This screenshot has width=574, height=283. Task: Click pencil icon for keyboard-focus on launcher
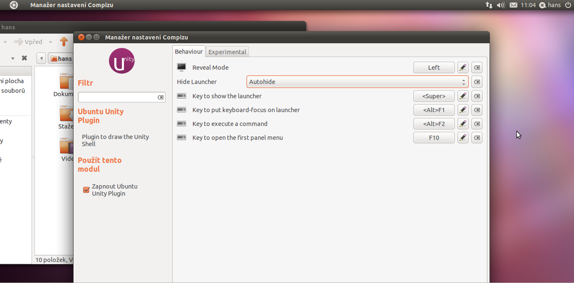(x=463, y=110)
